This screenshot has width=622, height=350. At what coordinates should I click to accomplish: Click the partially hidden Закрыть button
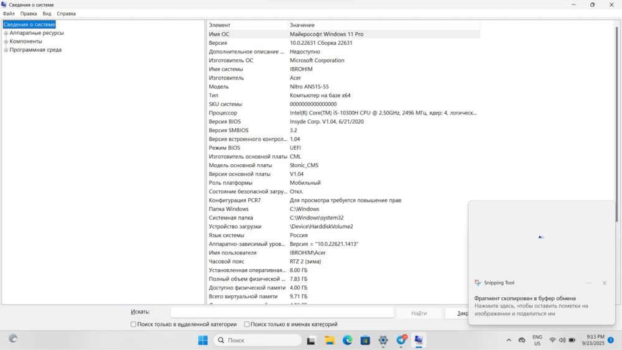(x=457, y=313)
